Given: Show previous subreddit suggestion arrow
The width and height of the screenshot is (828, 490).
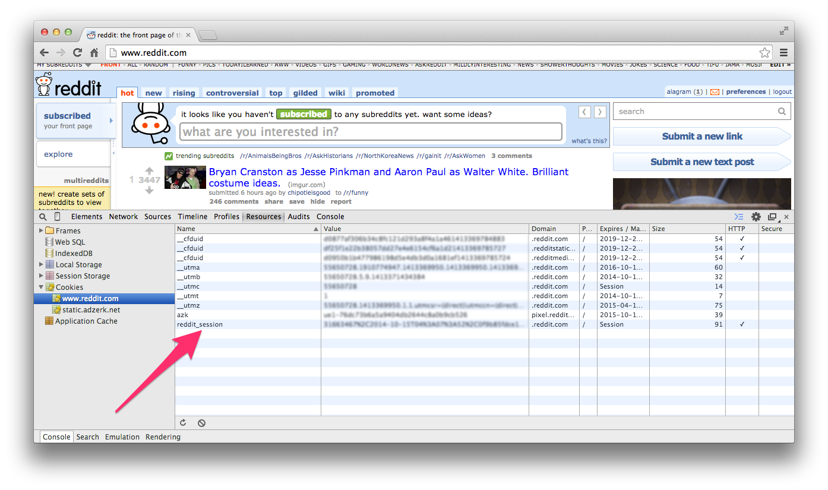Looking at the screenshot, I should 585,112.
